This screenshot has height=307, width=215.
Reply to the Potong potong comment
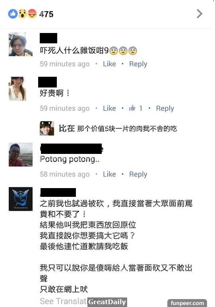click(138, 174)
